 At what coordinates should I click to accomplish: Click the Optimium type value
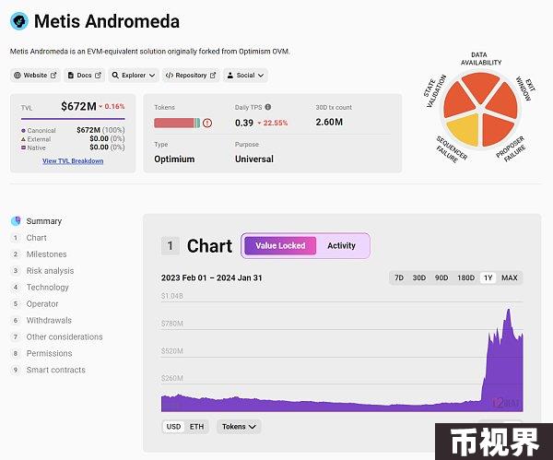pyautogui.click(x=174, y=159)
